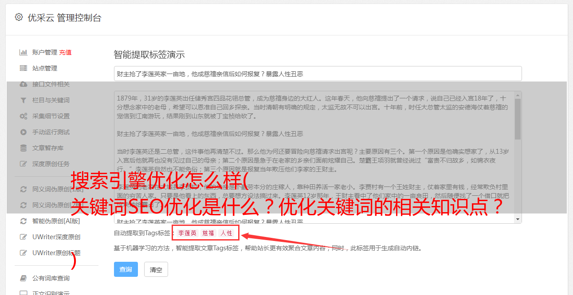Open the 充值 recharge link
573x295 pixels.
point(65,52)
